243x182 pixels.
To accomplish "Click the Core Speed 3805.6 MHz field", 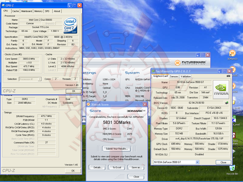I will pos(29,59).
